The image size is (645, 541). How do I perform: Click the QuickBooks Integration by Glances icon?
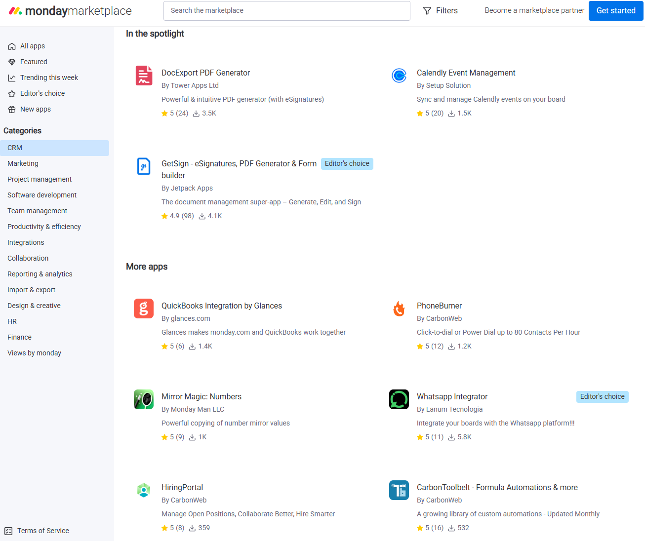(144, 309)
